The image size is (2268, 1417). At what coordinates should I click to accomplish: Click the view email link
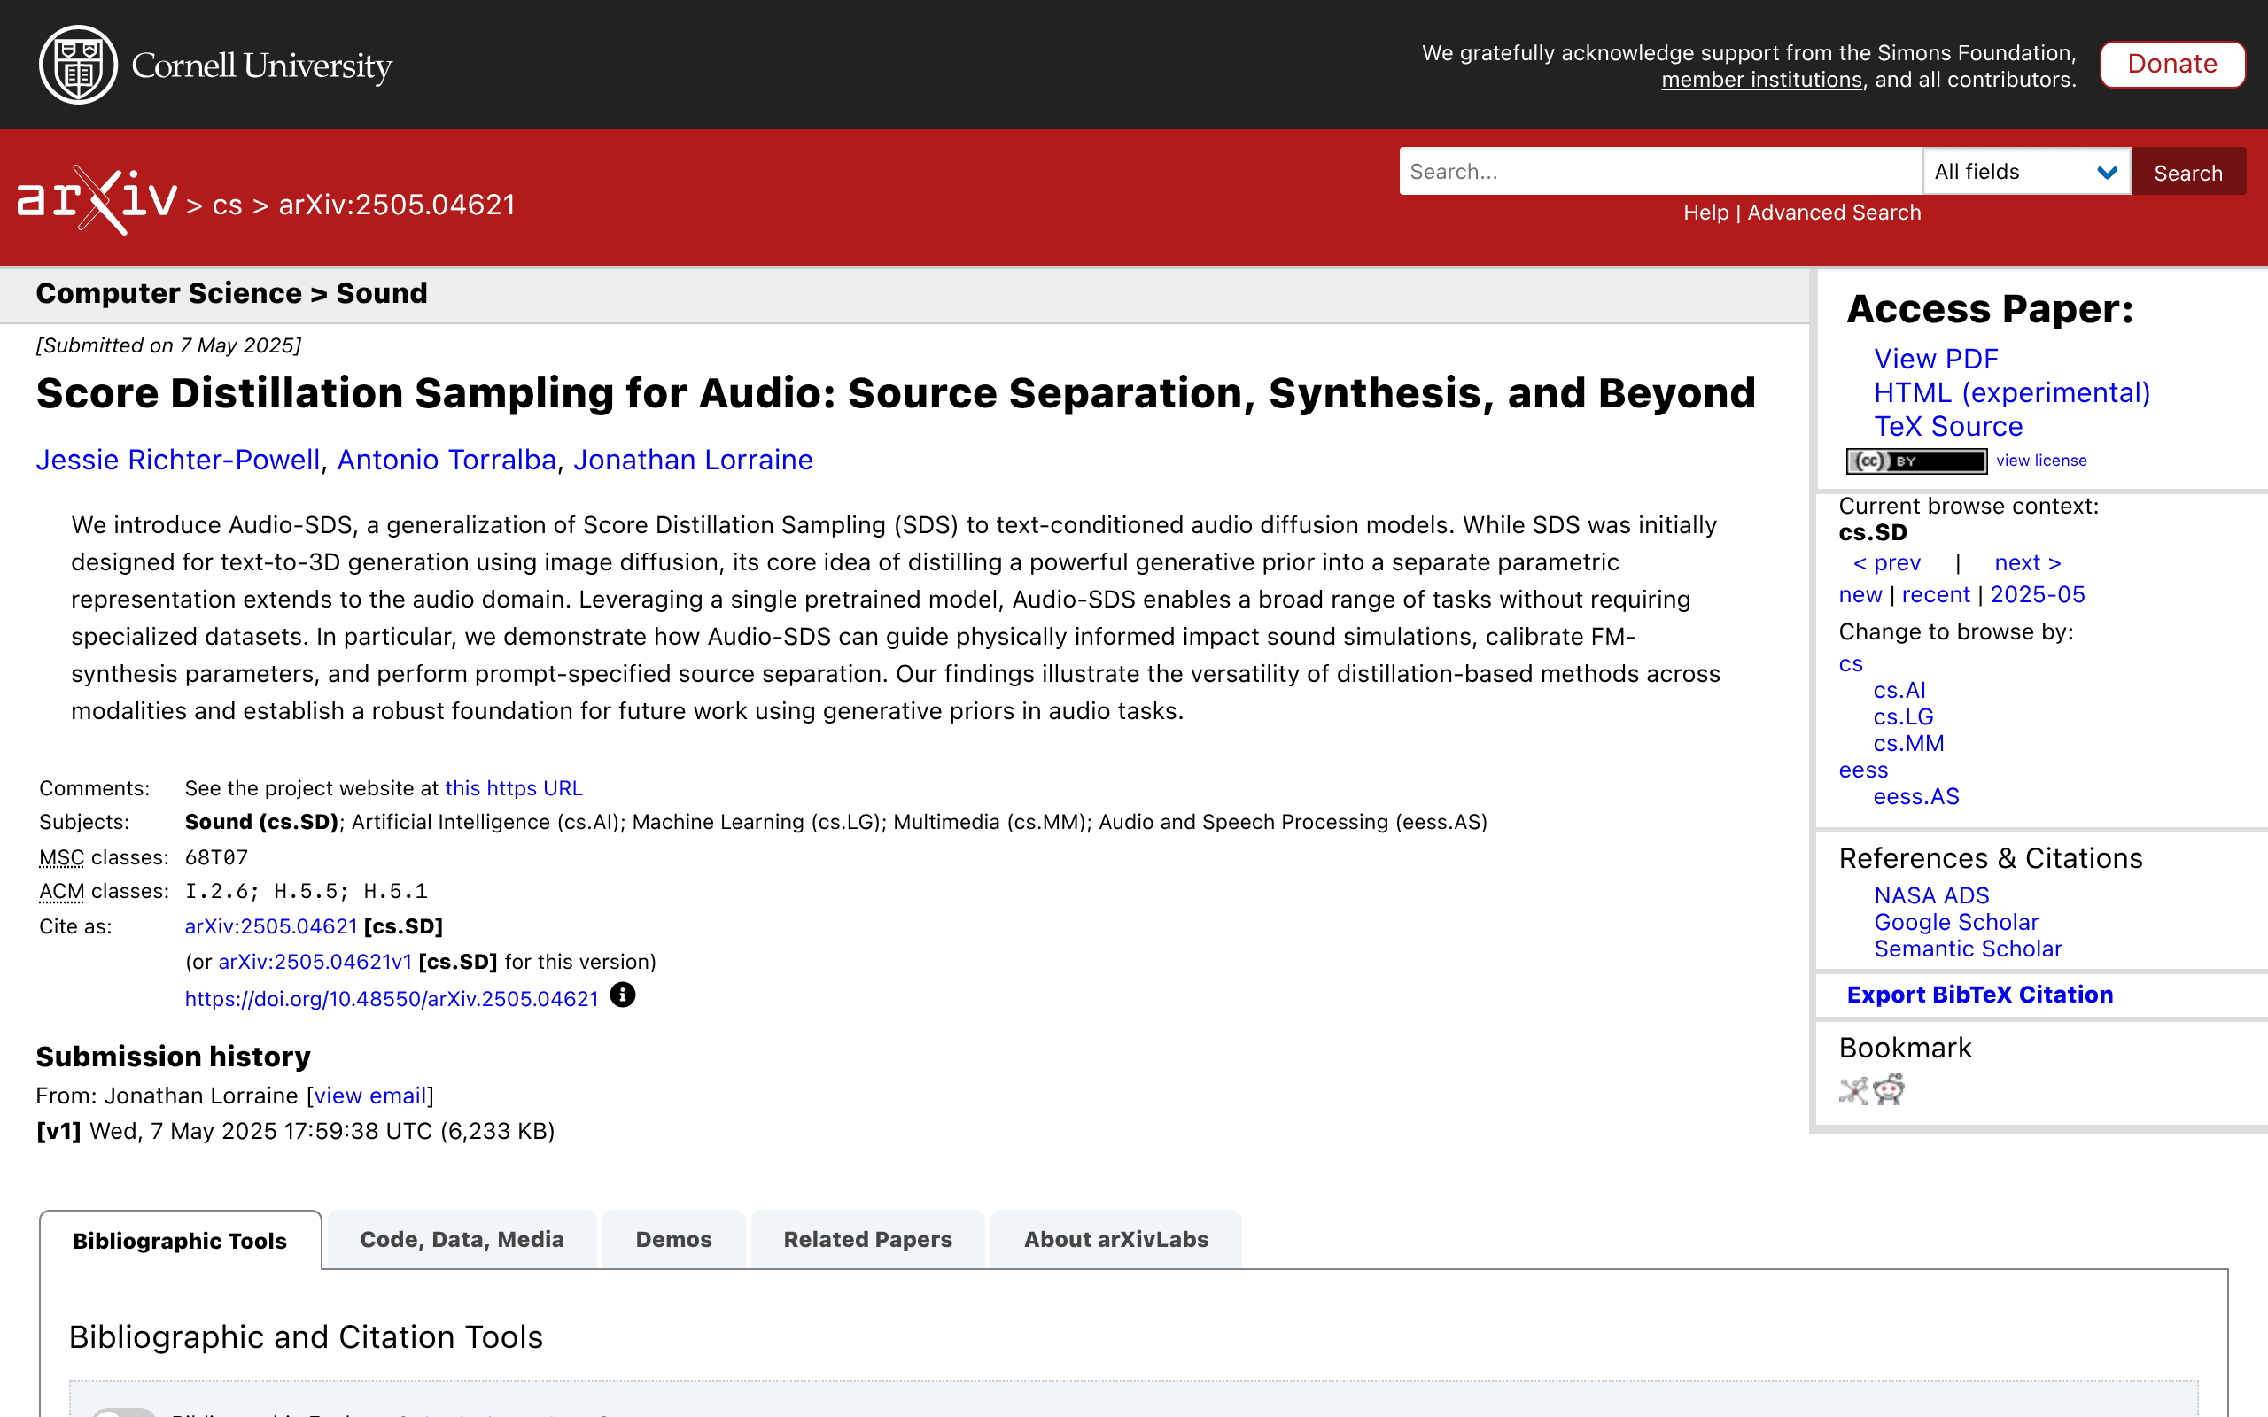click(x=370, y=1096)
